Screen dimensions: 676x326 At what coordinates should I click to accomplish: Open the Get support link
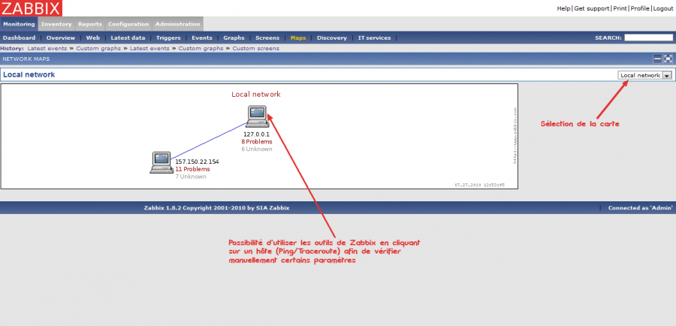click(591, 8)
